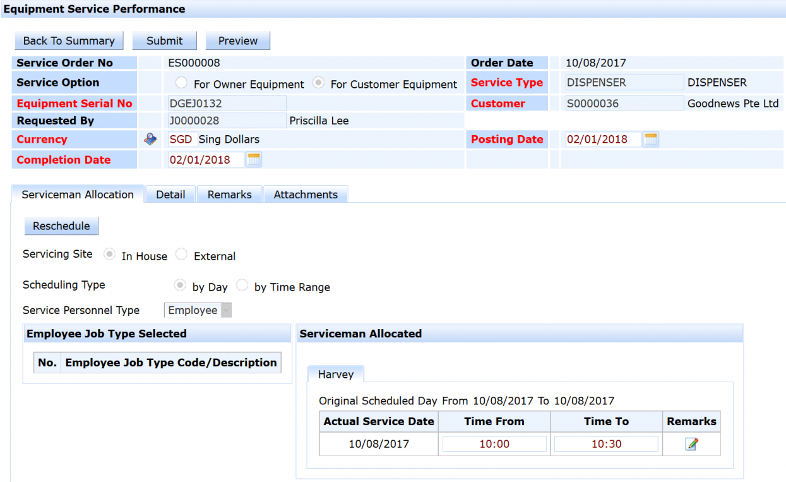Switch to the Detail tab

(x=170, y=195)
